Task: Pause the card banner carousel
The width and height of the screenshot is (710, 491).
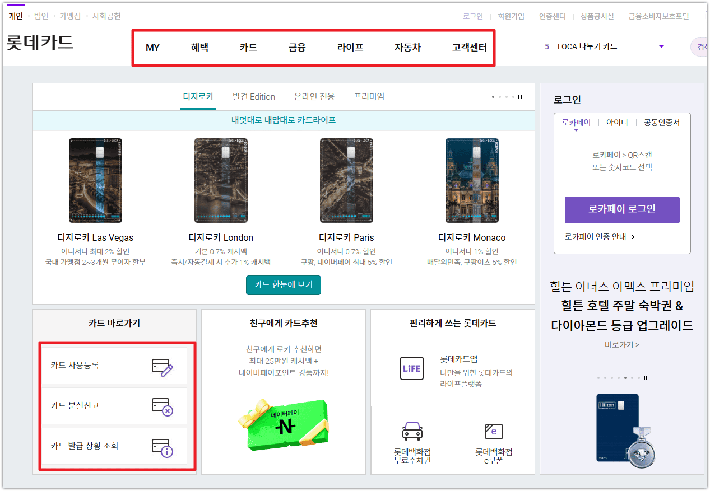Action: (x=519, y=96)
